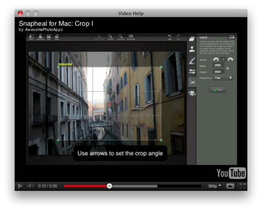This screenshot has width=262, height=211.
Task: Mute the video volume
Action: (x=31, y=186)
